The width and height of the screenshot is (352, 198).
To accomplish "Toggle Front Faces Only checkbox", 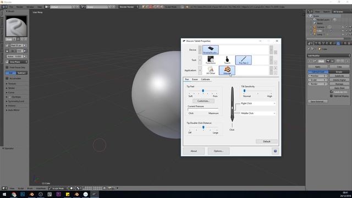I will coord(7,67).
